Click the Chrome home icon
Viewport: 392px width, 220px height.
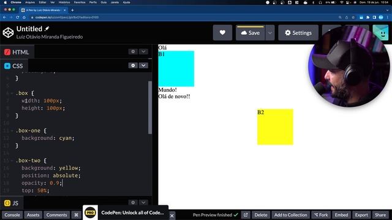[24, 17]
